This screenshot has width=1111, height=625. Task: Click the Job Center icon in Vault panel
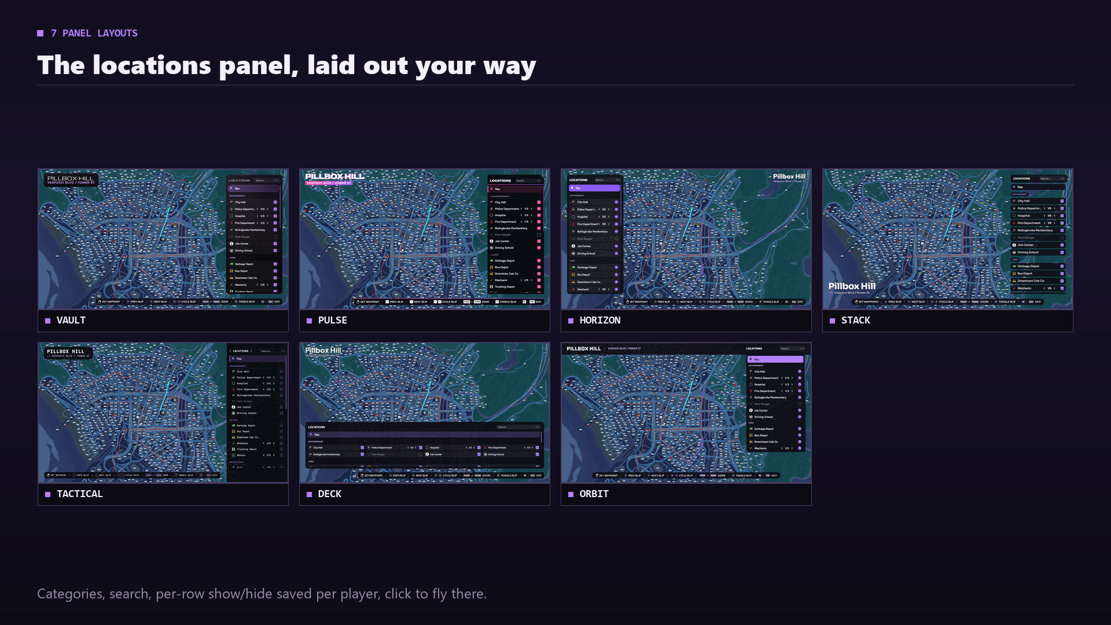point(231,244)
